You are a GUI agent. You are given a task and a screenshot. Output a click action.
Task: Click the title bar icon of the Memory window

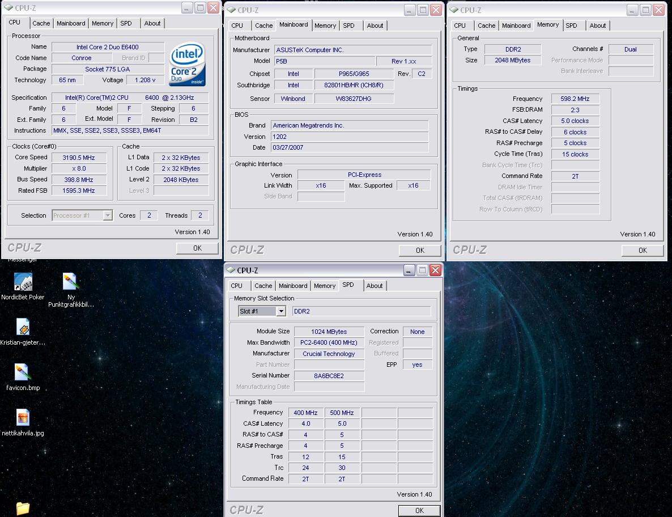[x=454, y=10]
